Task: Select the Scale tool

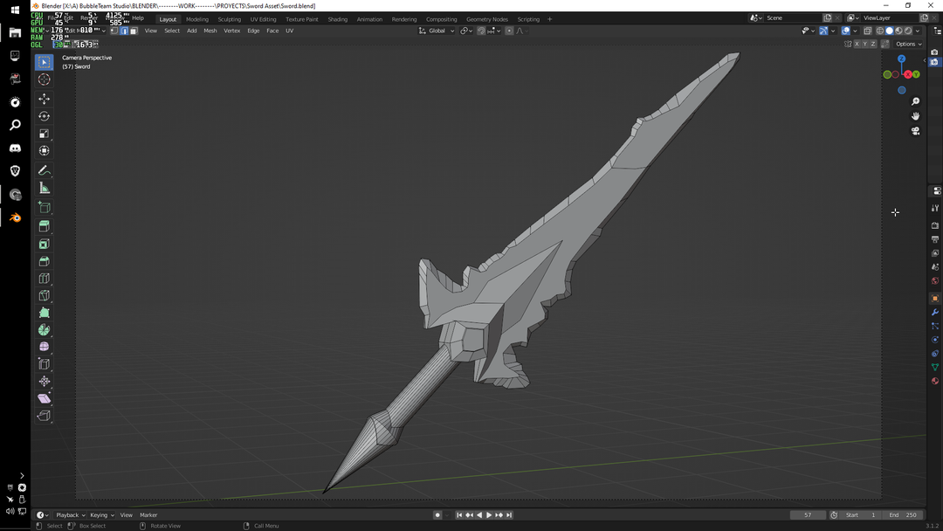Action: pyautogui.click(x=44, y=134)
